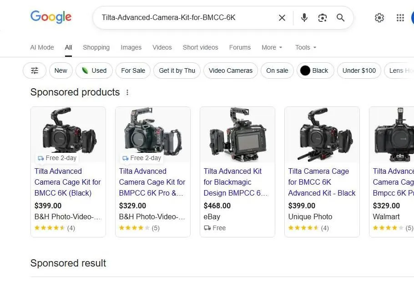Viewport: 414px width, 282px height.
Task: Click star rating on Unique Photo listing
Action: [303, 228]
